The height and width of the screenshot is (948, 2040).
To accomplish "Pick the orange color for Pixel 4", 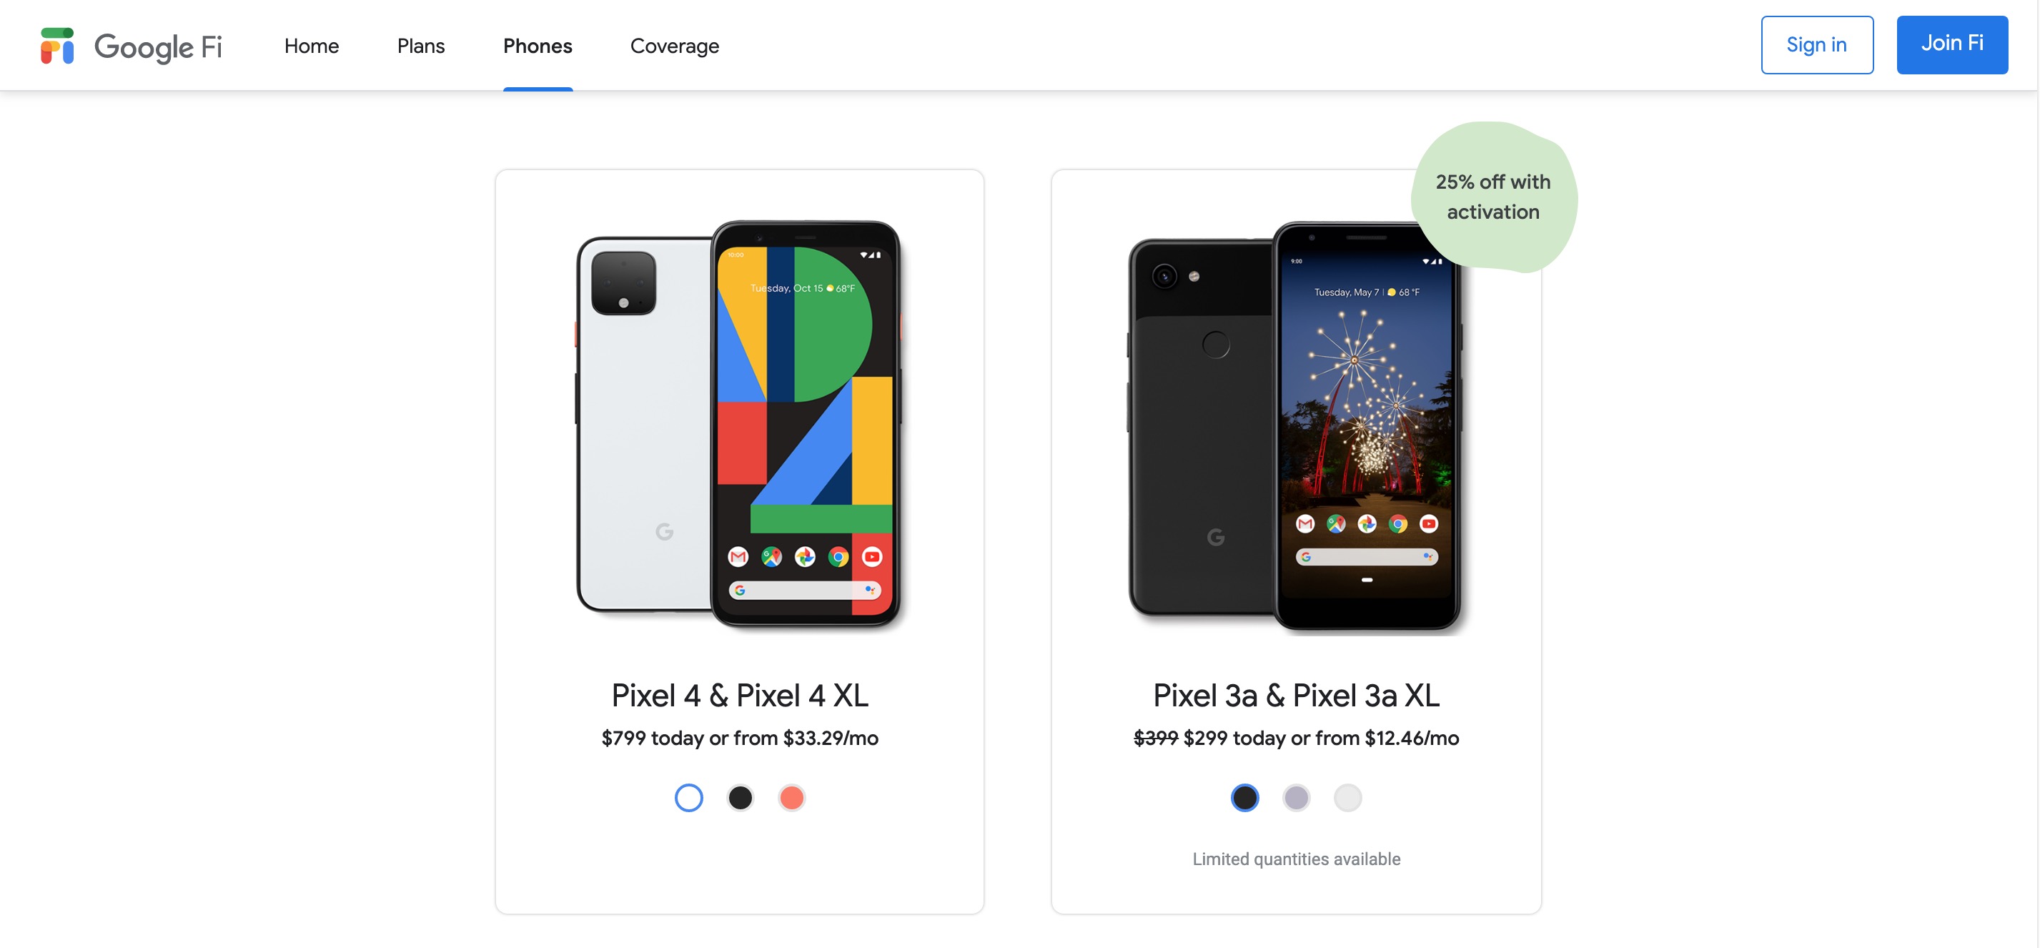I will point(792,798).
